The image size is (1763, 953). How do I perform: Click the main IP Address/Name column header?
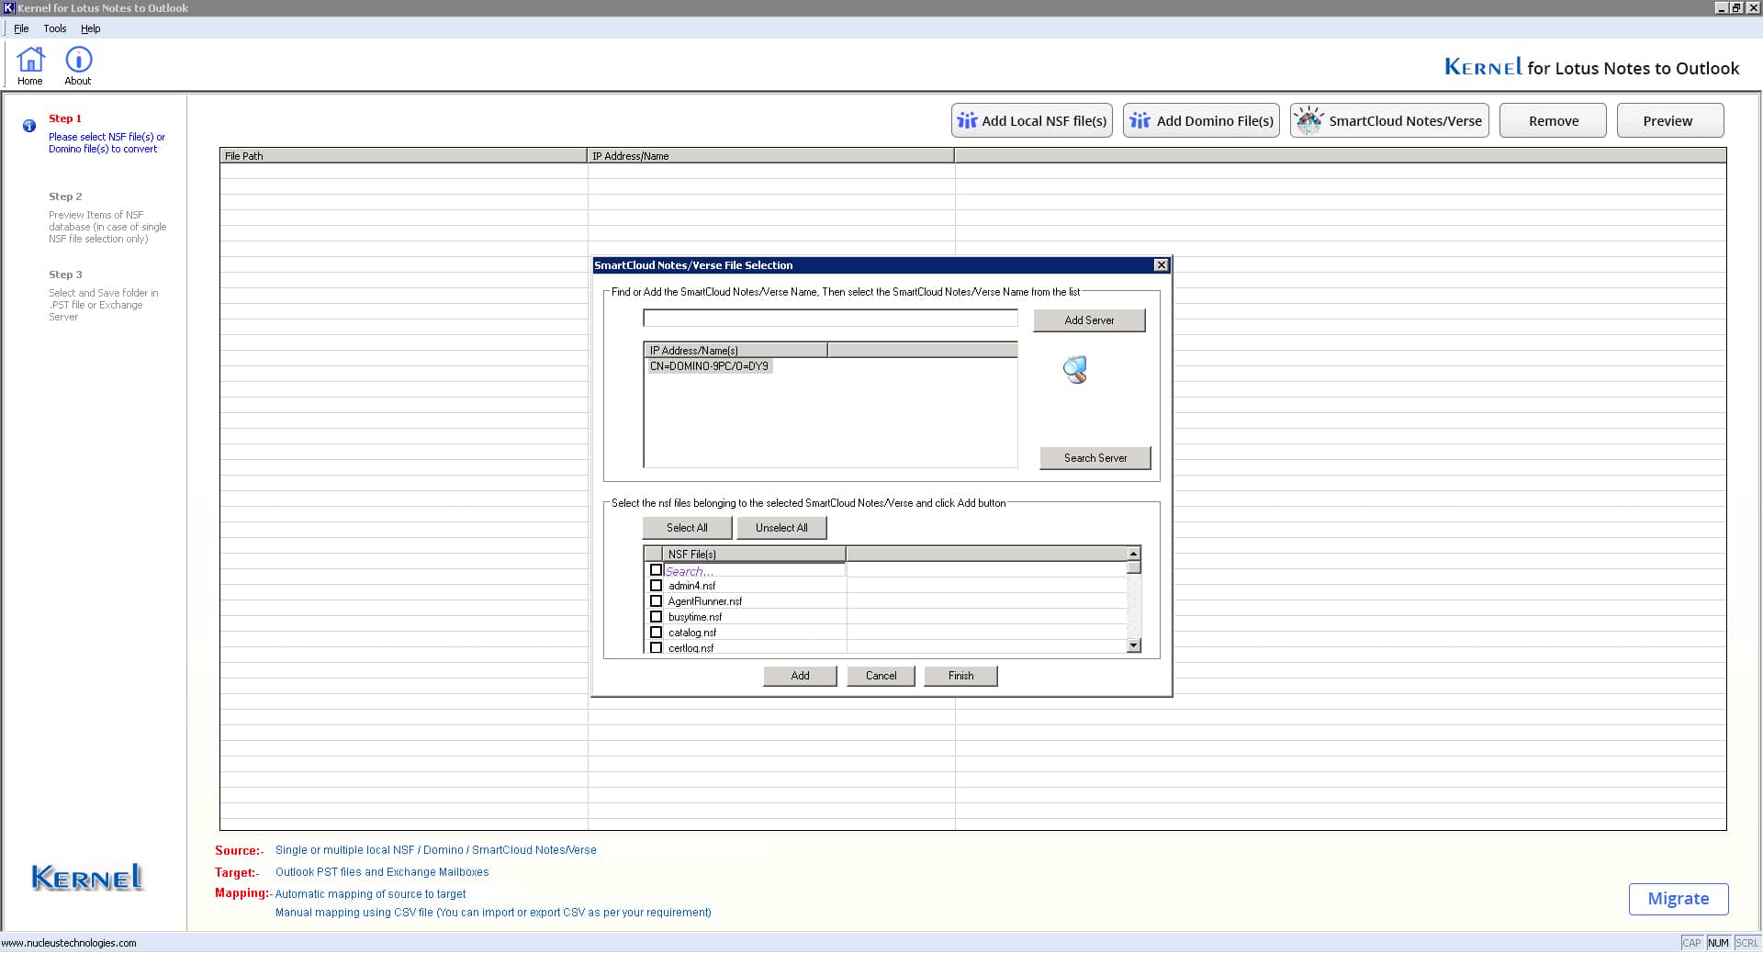coord(770,156)
